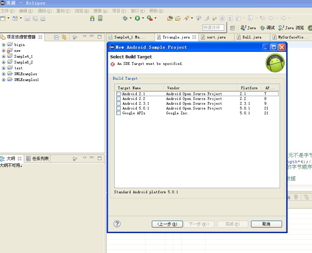This screenshot has width=312, height=253.
Task: Maximize the project explorer panel
Action: click(100, 36)
